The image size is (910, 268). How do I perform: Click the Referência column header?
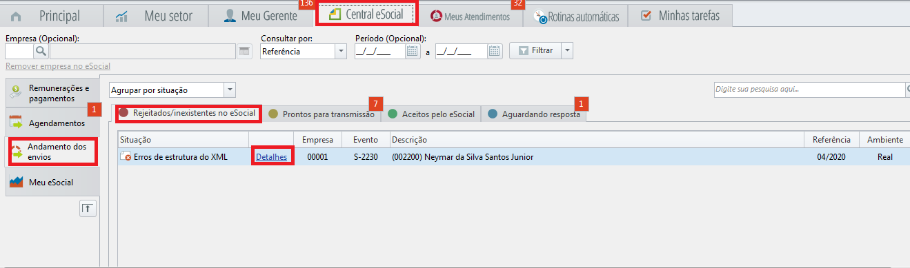(x=831, y=140)
